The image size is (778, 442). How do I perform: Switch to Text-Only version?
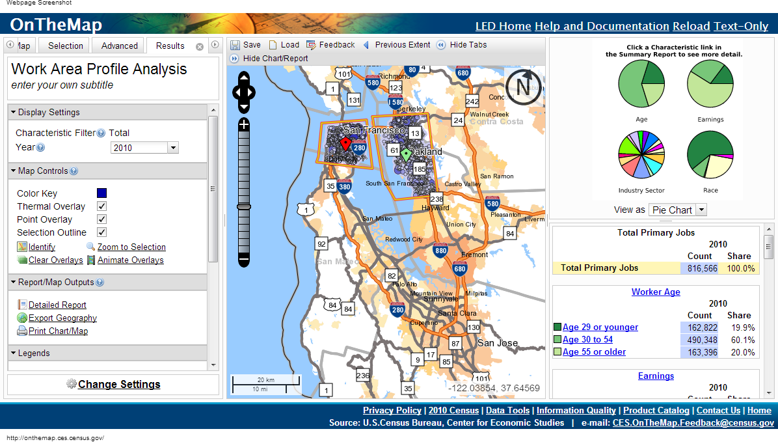(x=741, y=26)
